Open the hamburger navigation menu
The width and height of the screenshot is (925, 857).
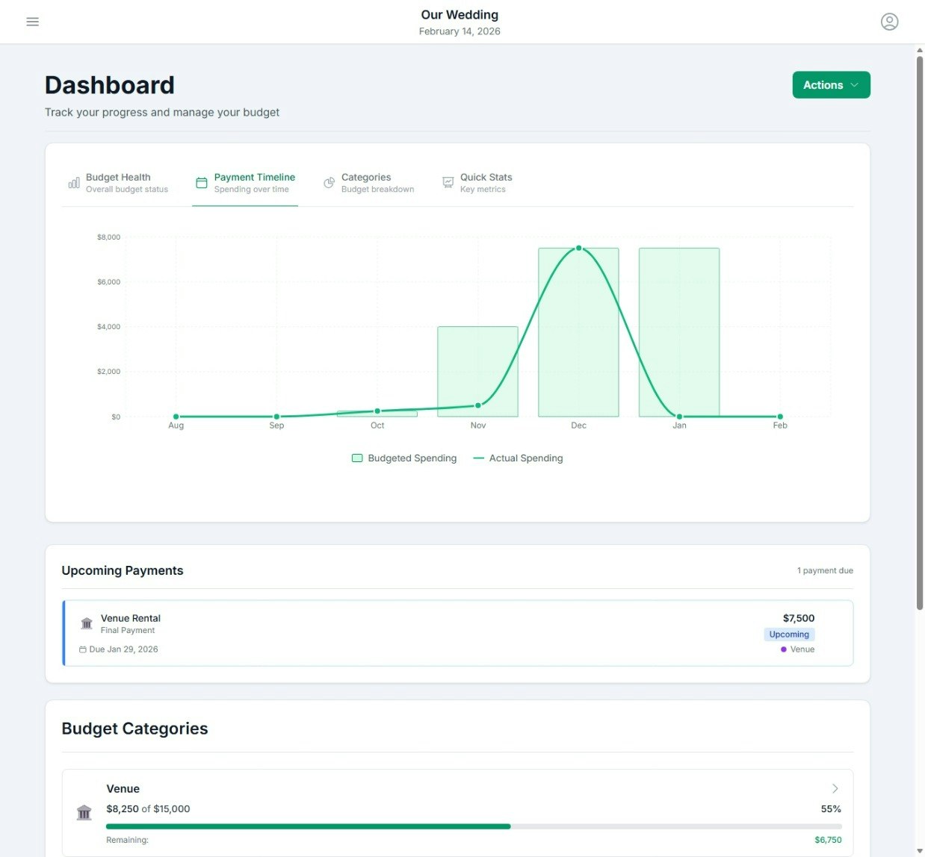coord(32,22)
